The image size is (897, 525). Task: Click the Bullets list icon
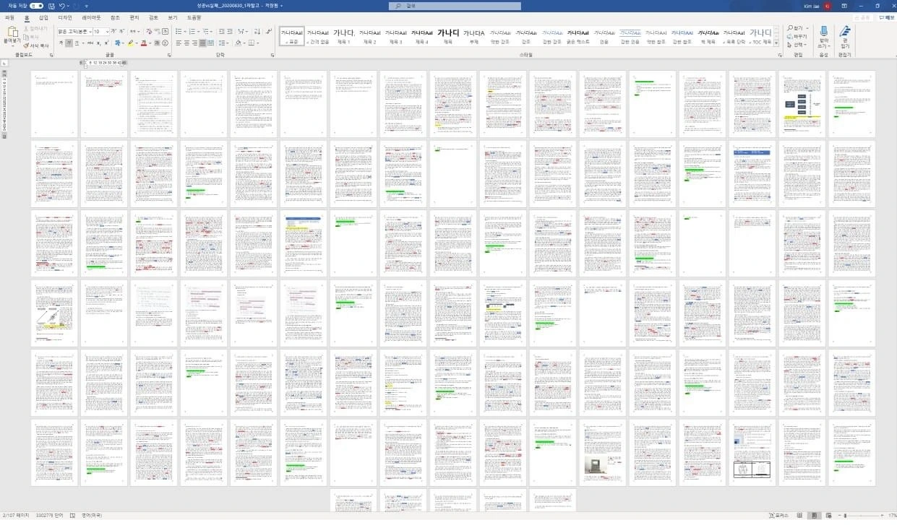coord(178,32)
